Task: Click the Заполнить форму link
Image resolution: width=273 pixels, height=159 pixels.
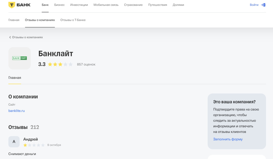Action: (228, 139)
